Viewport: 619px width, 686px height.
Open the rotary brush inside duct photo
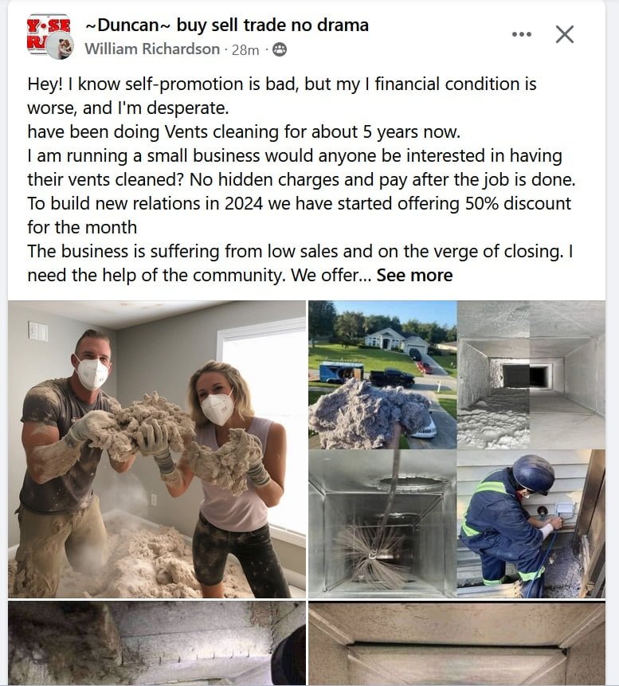[x=382, y=523]
